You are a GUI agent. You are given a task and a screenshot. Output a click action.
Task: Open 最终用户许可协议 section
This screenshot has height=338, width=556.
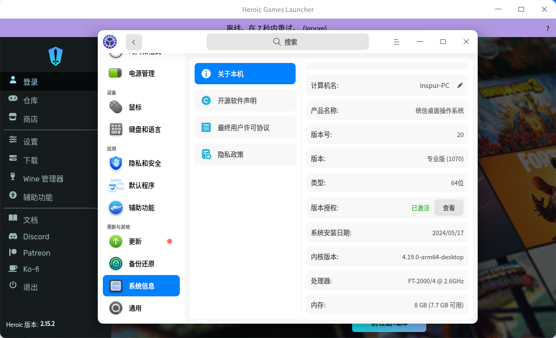(245, 127)
